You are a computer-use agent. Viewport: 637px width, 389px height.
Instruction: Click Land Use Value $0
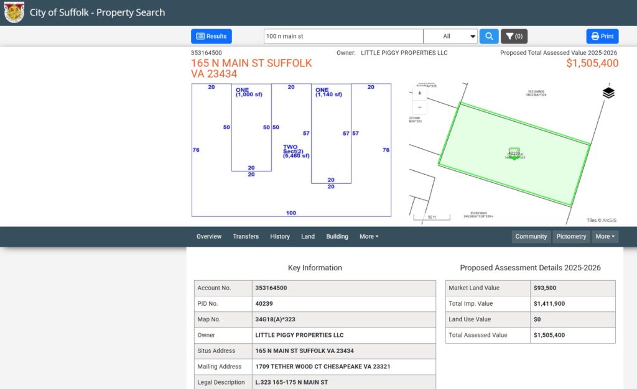tap(537, 319)
